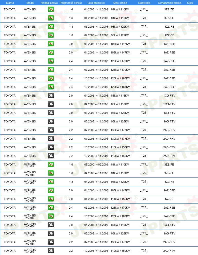Click the Lata produkcji column header

96,3
